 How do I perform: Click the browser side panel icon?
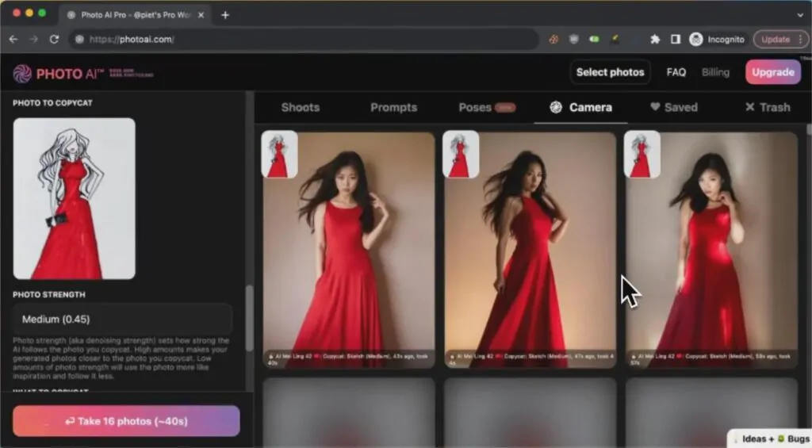point(676,39)
